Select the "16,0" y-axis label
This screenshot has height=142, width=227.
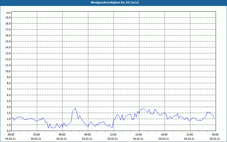pyautogui.click(x=8, y=35)
